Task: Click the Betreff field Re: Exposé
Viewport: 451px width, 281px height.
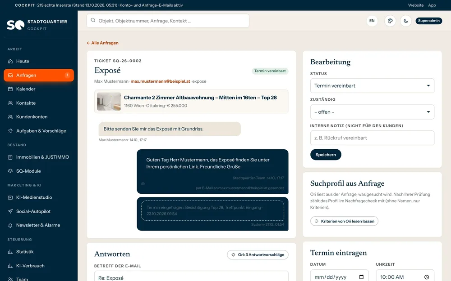Action: (191, 277)
